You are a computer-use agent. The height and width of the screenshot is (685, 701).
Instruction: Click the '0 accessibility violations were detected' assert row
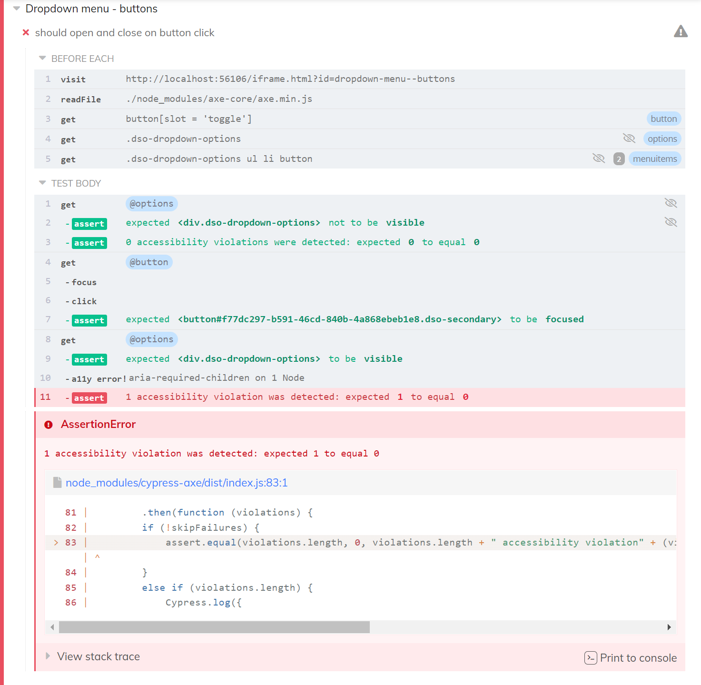[x=360, y=242]
